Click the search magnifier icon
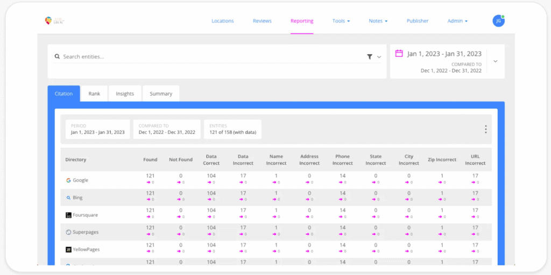The image size is (551, 275). pyautogui.click(x=56, y=56)
